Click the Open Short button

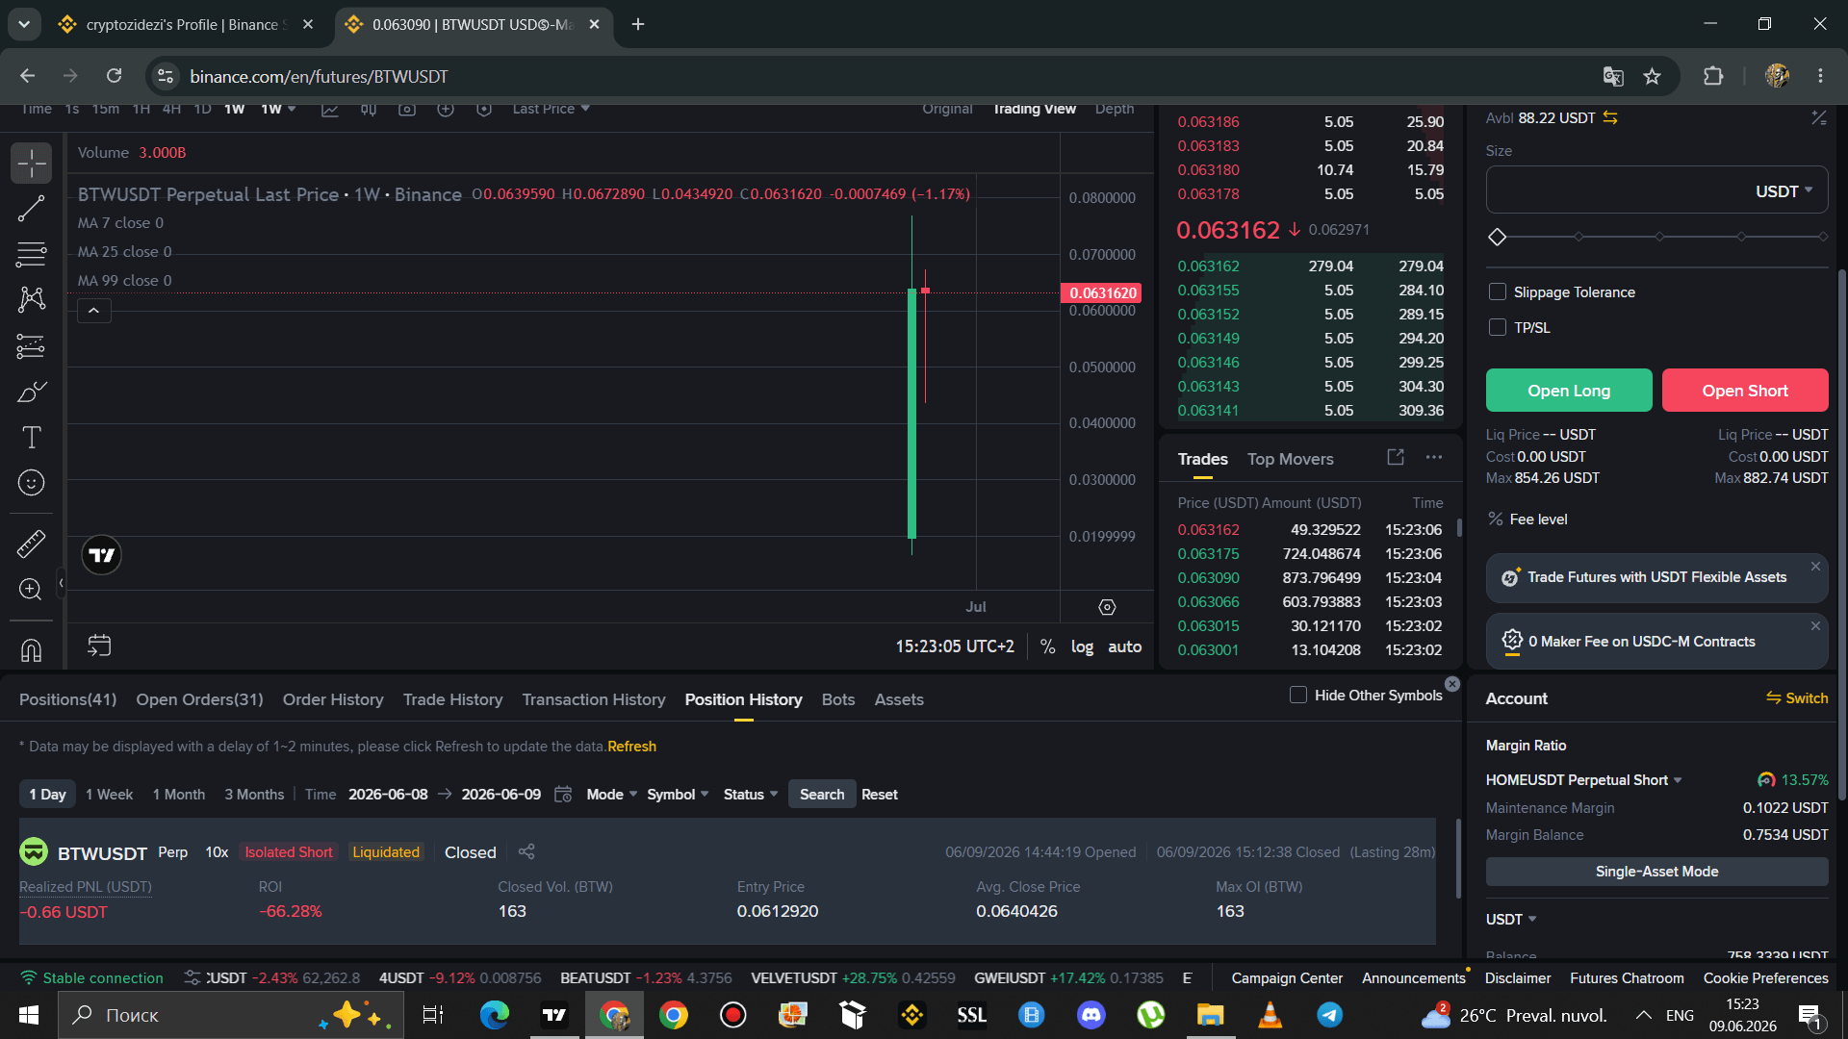point(1745,390)
